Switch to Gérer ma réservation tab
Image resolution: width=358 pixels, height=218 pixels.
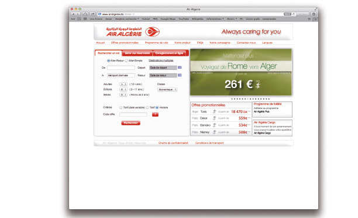pyautogui.click(x=137, y=53)
